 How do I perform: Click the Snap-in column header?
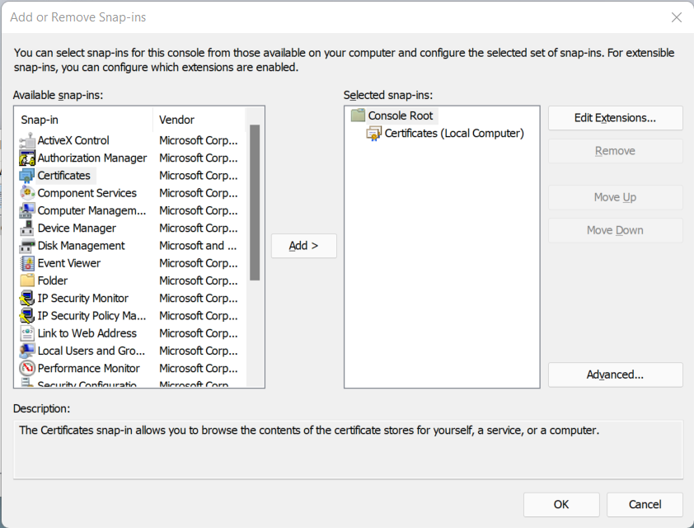coord(83,120)
